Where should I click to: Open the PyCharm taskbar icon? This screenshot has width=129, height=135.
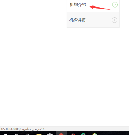(83, 134)
